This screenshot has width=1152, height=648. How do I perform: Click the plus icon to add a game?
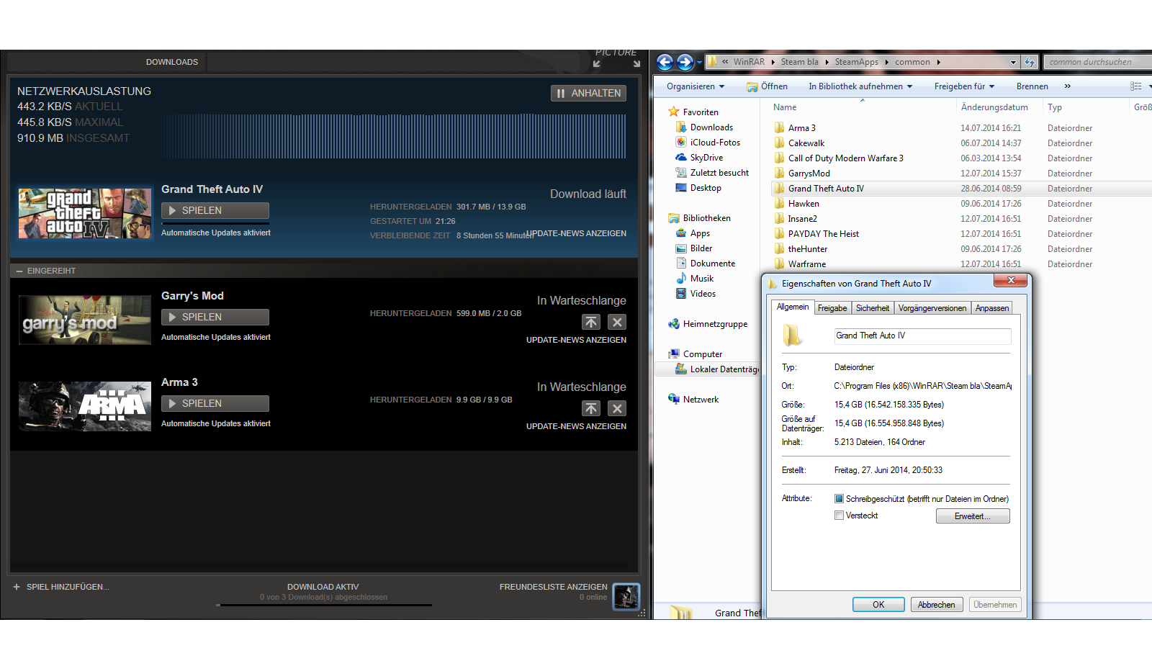[x=17, y=587]
